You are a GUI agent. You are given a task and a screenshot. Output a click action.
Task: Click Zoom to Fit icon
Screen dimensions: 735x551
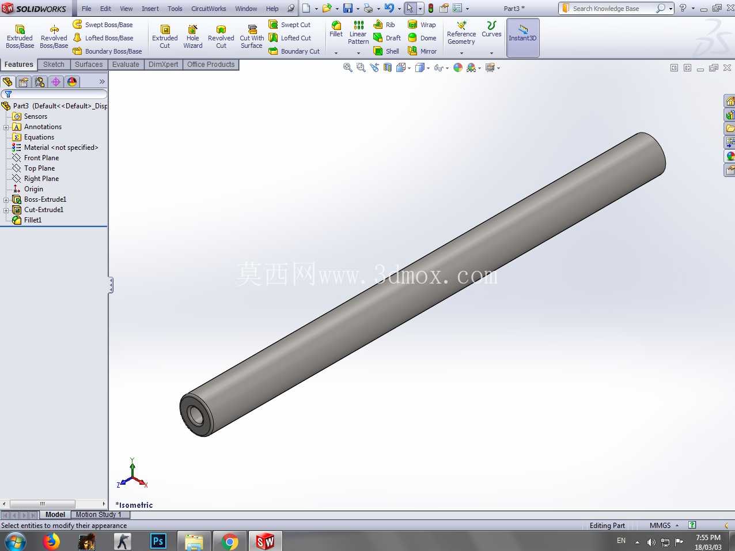(348, 67)
